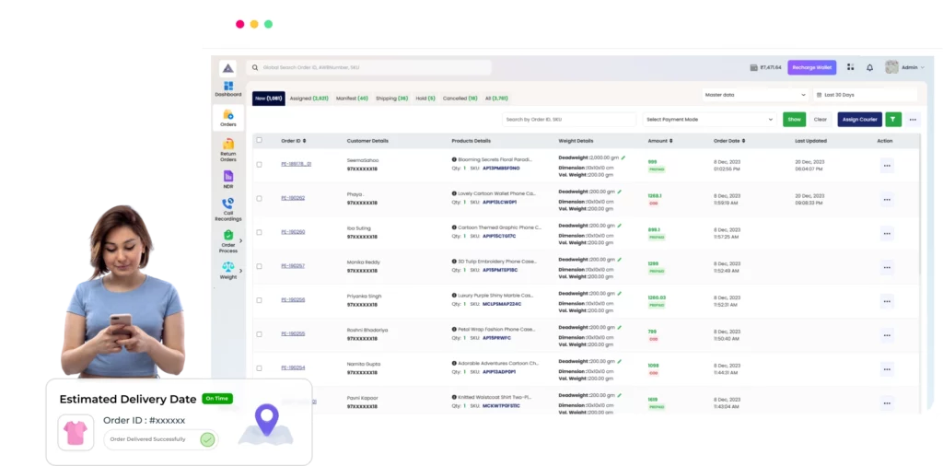Select the checkbox for SeemaSahoo's order
The height and width of the screenshot is (466, 943).
[x=259, y=164]
